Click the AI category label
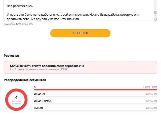 [x=35, y=87]
